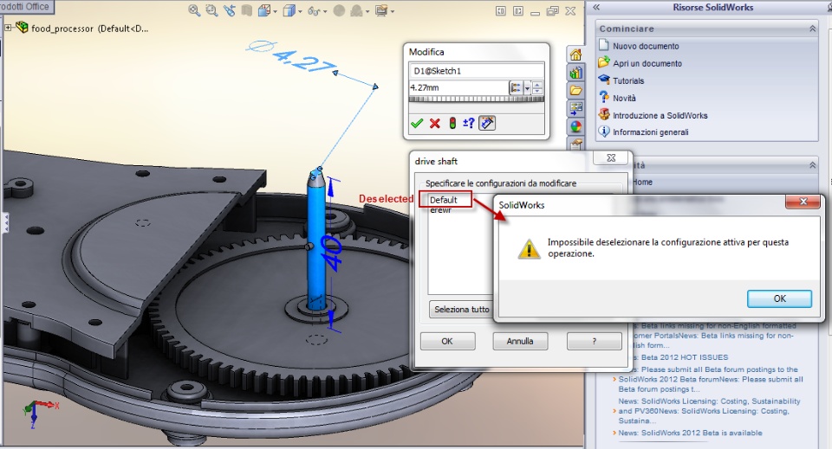Click OK in SolidWorks warning dialog
The height and width of the screenshot is (449, 832).
tap(779, 298)
